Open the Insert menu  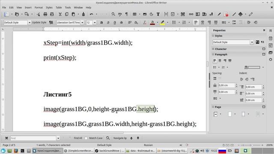[28, 8]
